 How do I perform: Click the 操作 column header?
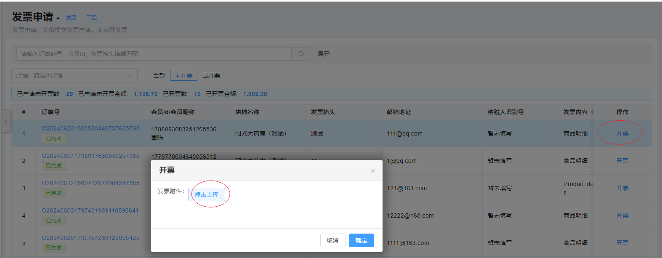pos(622,112)
